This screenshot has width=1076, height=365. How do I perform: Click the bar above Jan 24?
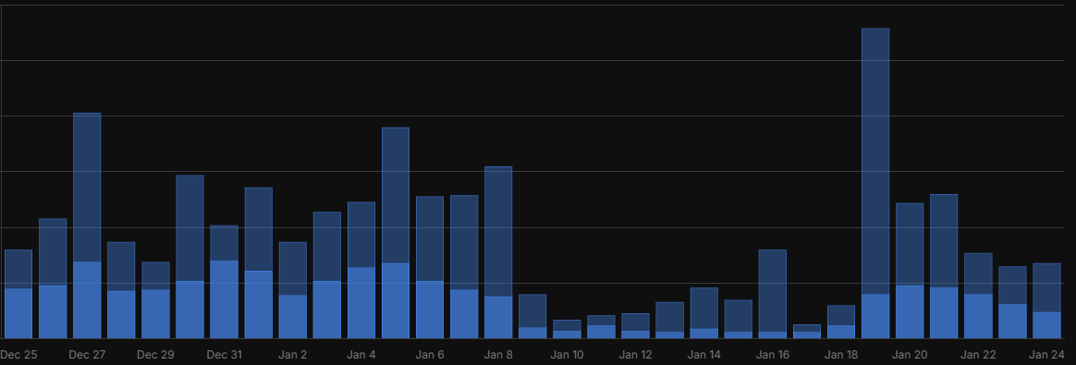(x=1046, y=301)
